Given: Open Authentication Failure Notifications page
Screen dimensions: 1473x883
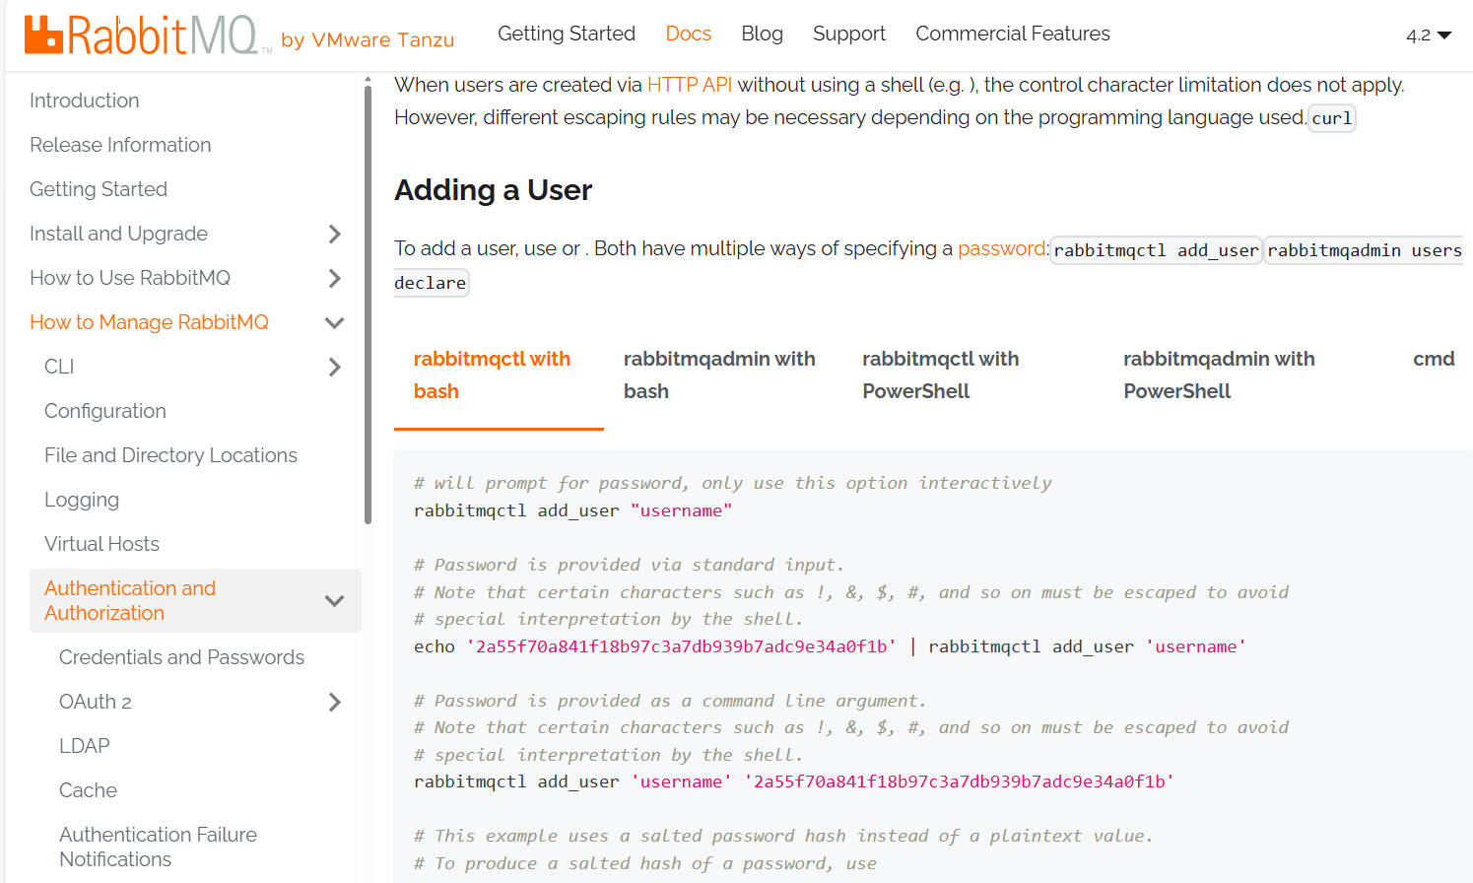Looking at the screenshot, I should click(158, 847).
